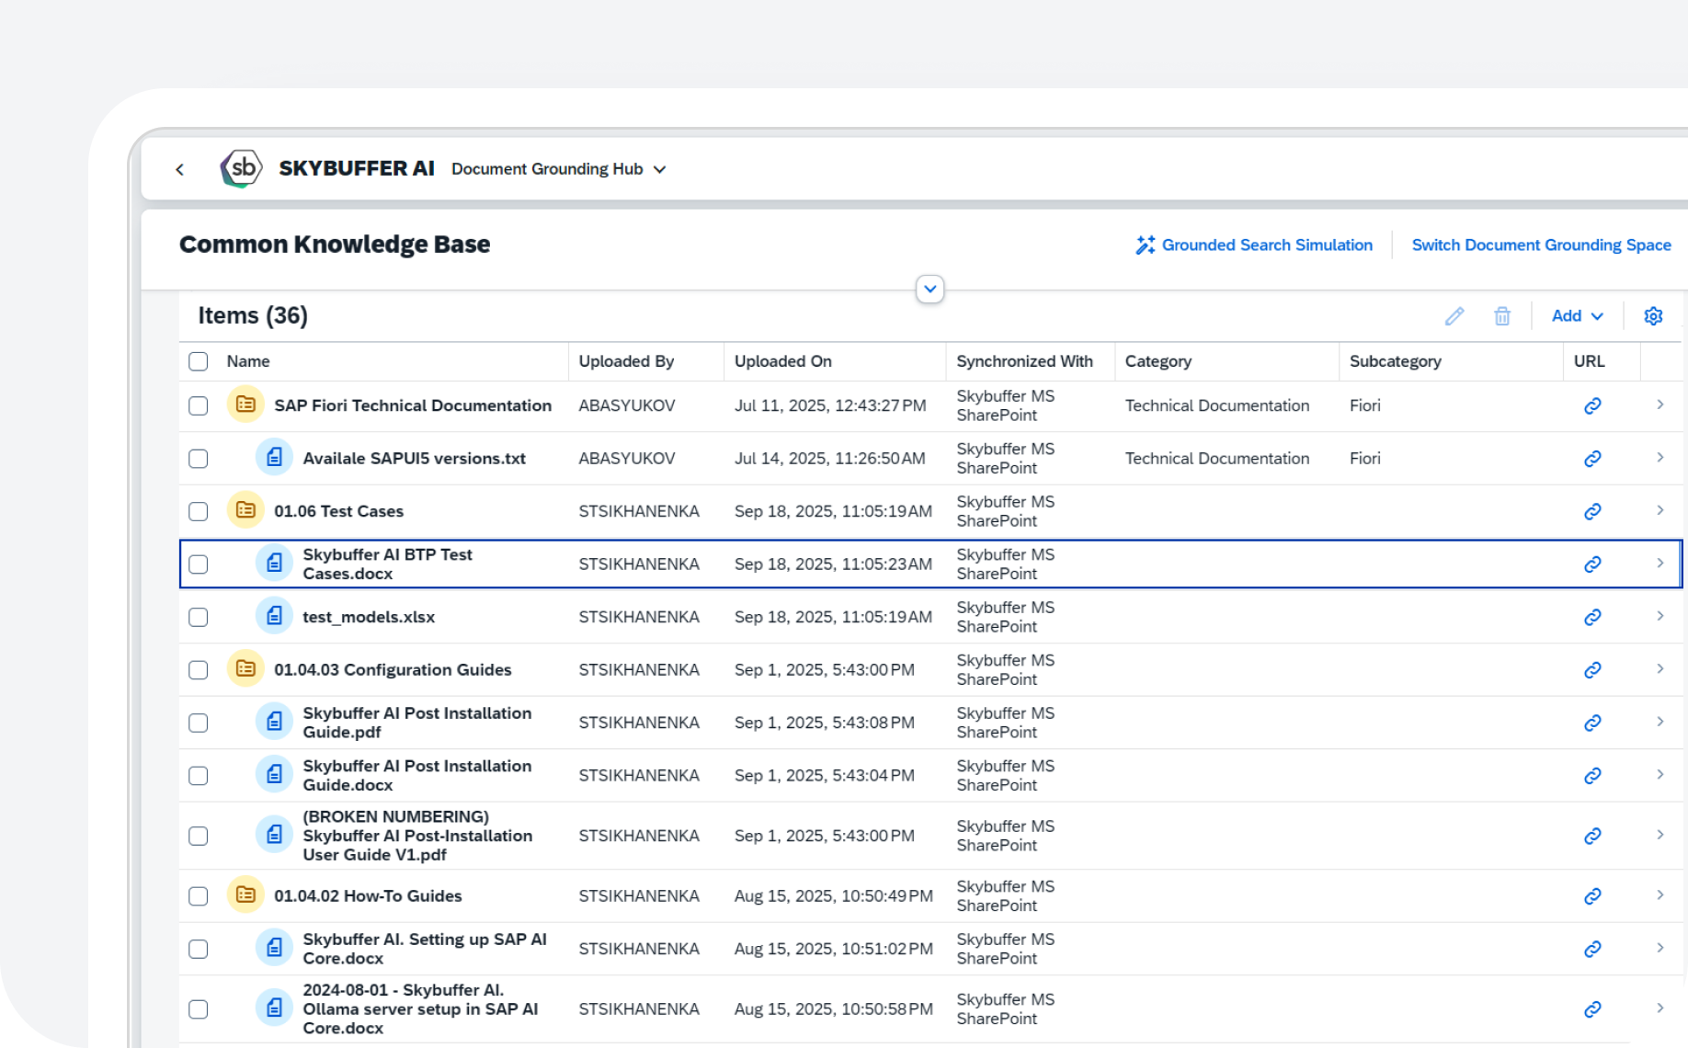Viewport: 1688px width, 1048px height.
Task: Collapse the header with the chevron button
Action: click(x=930, y=289)
